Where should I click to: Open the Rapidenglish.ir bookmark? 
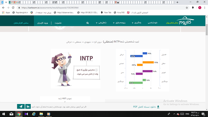20,12
